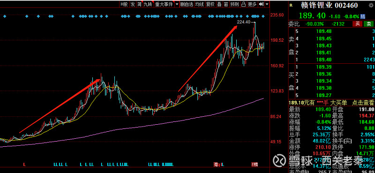Toggle the 叠 overlay option
This screenshot has width=375, height=173.
(219, 4)
